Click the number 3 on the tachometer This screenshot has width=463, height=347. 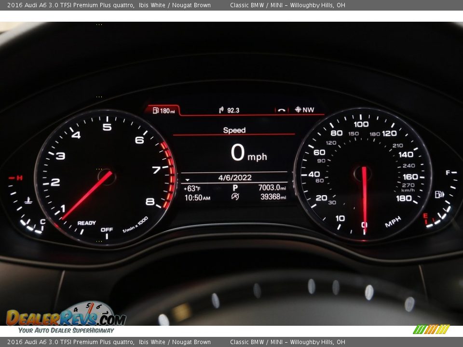[x=61, y=156]
